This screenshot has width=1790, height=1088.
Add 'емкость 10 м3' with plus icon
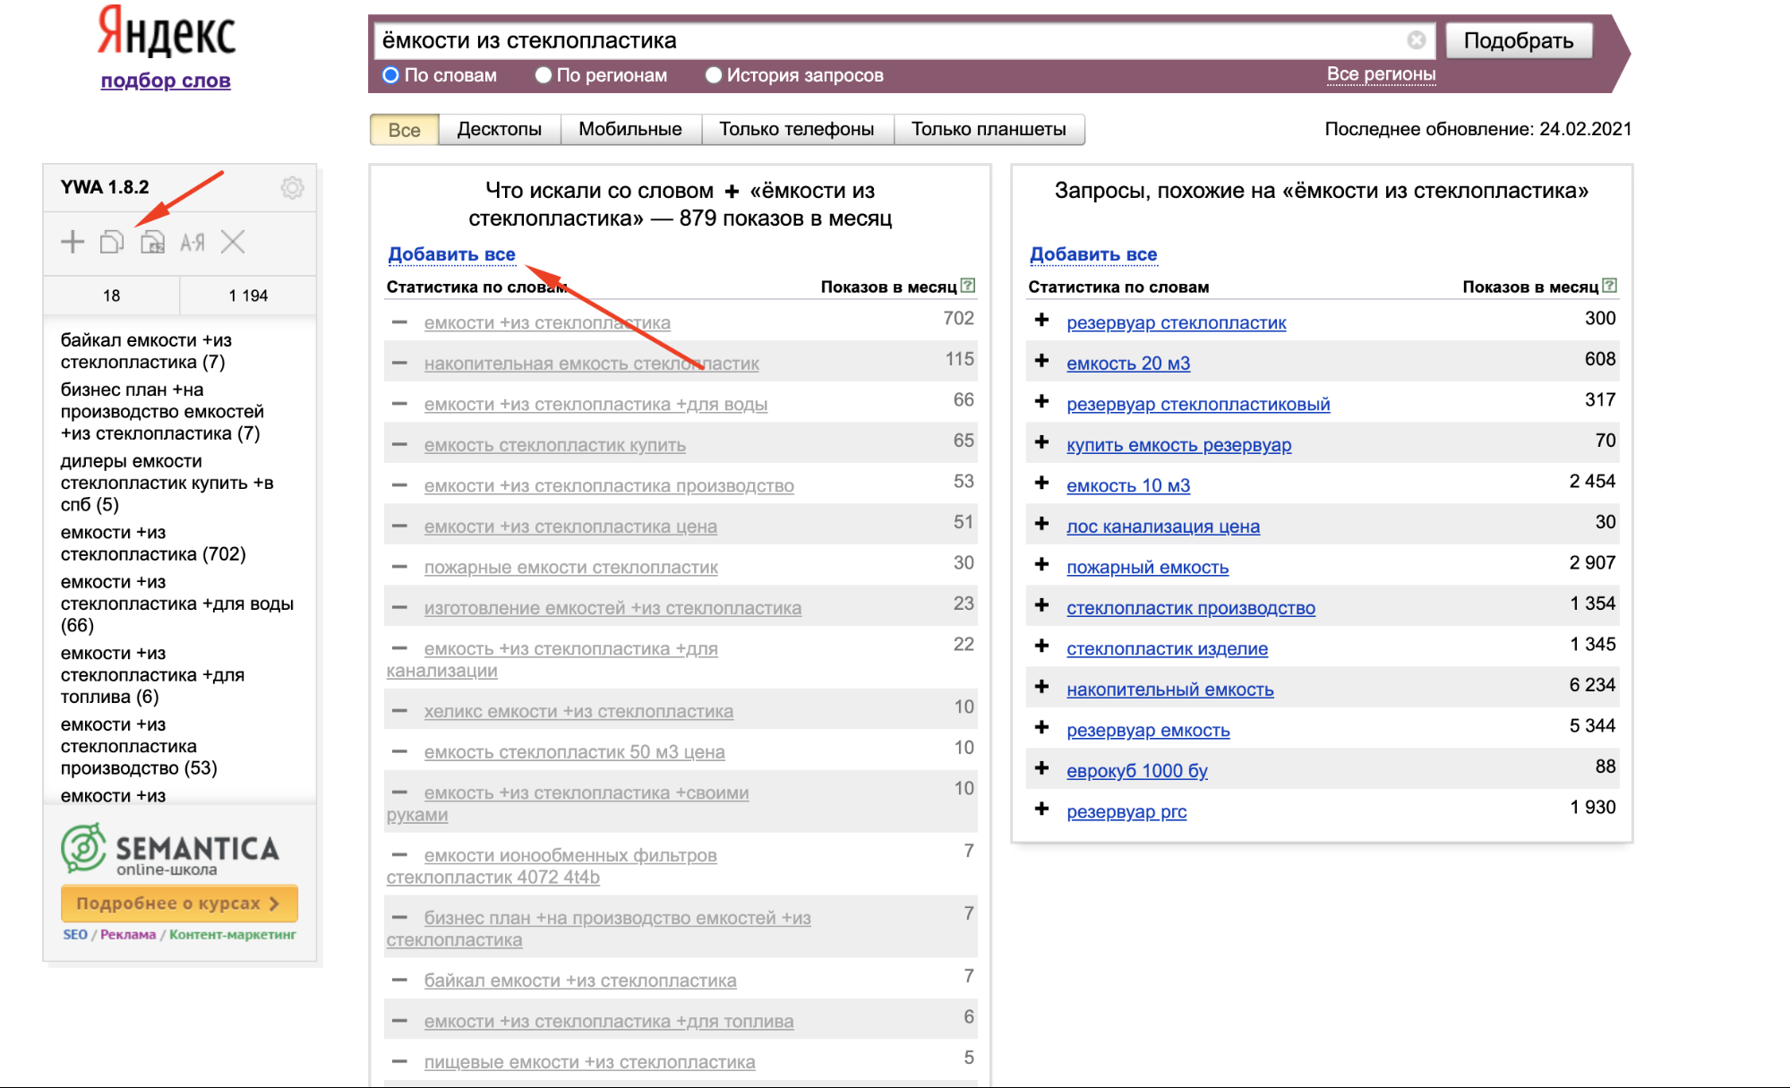[x=1041, y=484]
